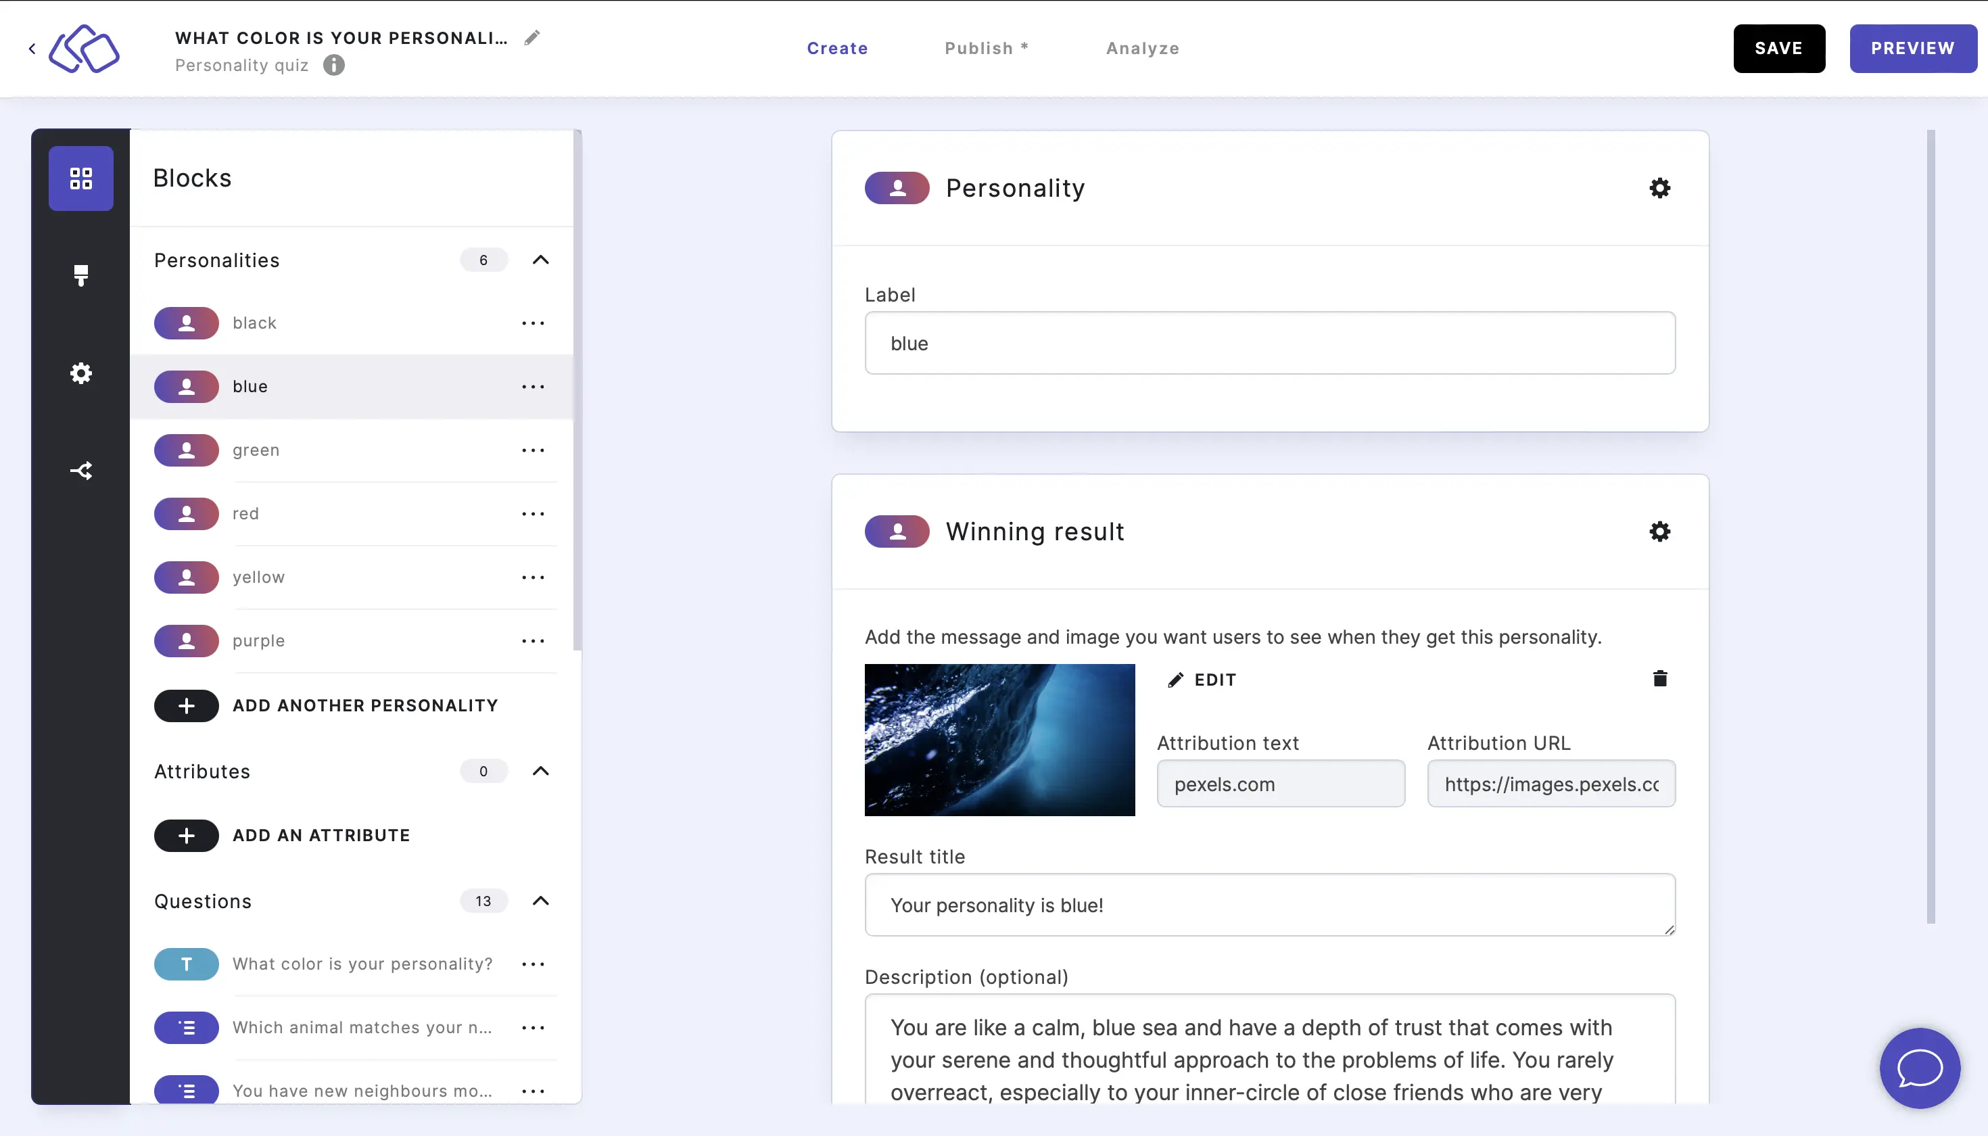Screen dimensions: 1988x1136
Task: Click the EDIT pencil icon on the blue image
Action: [1176, 680]
